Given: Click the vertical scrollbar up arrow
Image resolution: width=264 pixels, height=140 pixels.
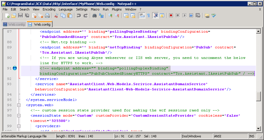Looking at the screenshot, I should (258, 31).
